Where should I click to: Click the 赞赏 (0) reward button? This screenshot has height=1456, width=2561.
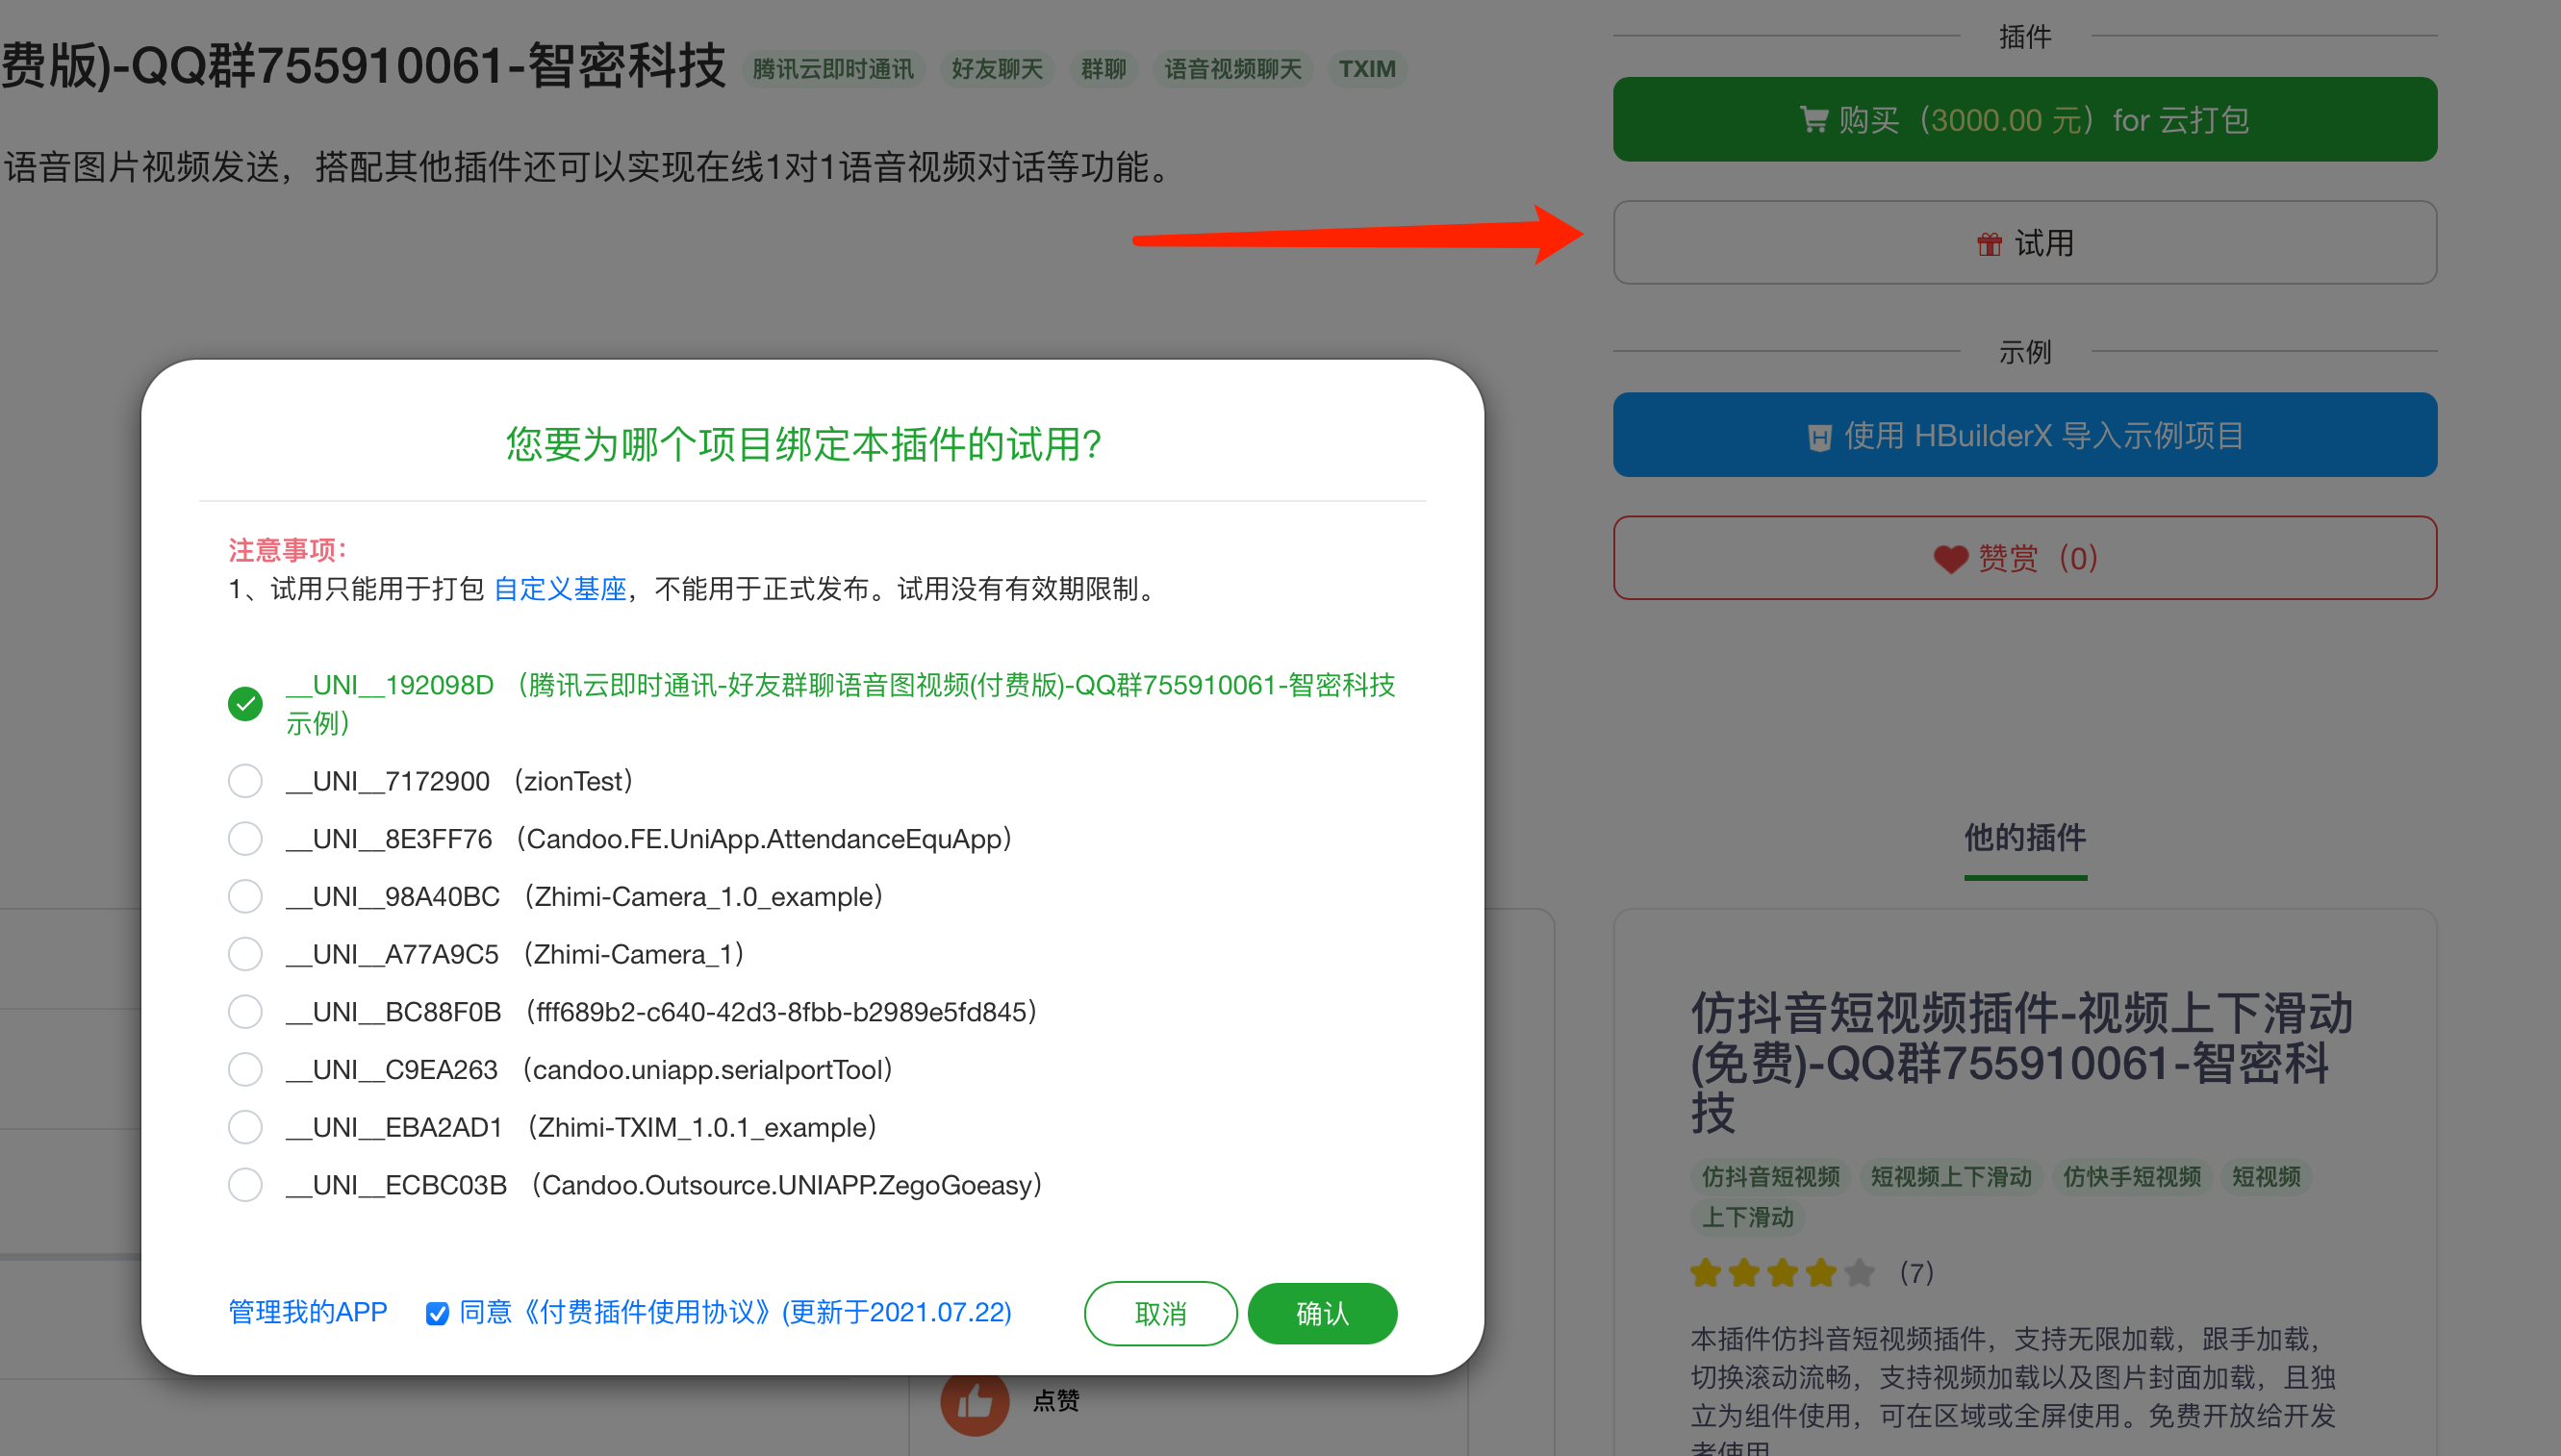click(x=2025, y=558)
